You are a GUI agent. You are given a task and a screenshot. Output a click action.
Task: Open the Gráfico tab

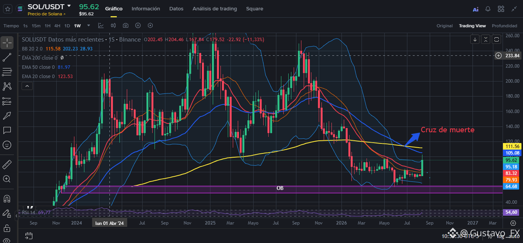[114, 8]
